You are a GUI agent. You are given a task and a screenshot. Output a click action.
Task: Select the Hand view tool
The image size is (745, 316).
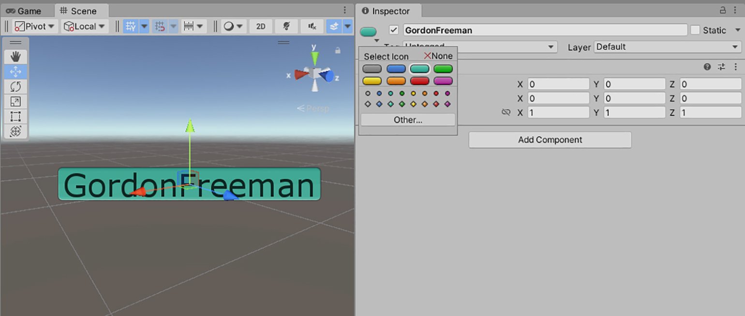15,57
